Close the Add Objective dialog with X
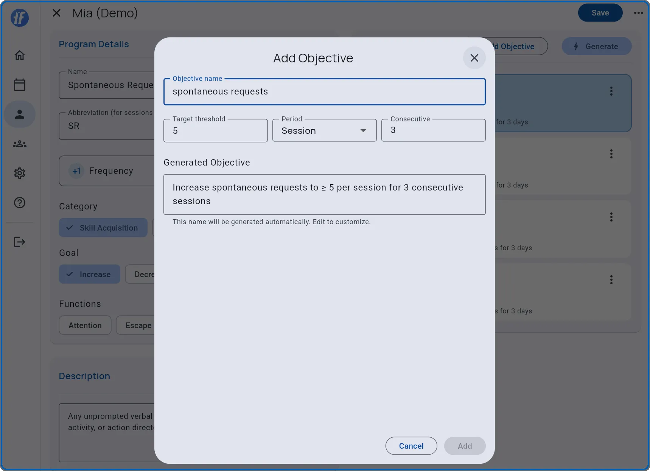This screenshot has height=471, width=650. [474, 58]
